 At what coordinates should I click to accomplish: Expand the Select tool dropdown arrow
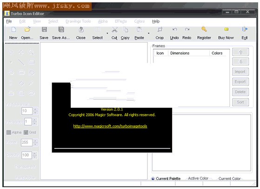pyautogui.click(x=107, y=33)
